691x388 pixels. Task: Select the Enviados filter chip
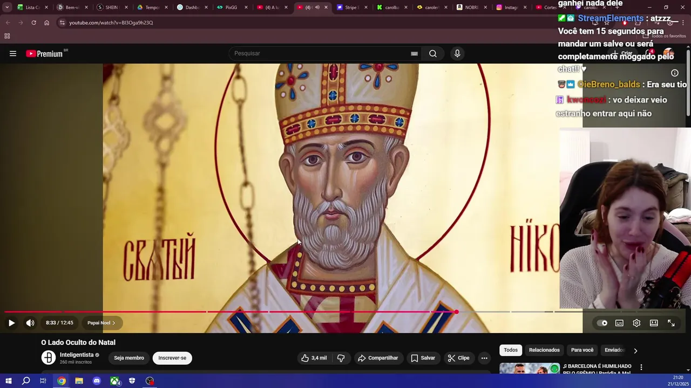(x=614, y=350)
